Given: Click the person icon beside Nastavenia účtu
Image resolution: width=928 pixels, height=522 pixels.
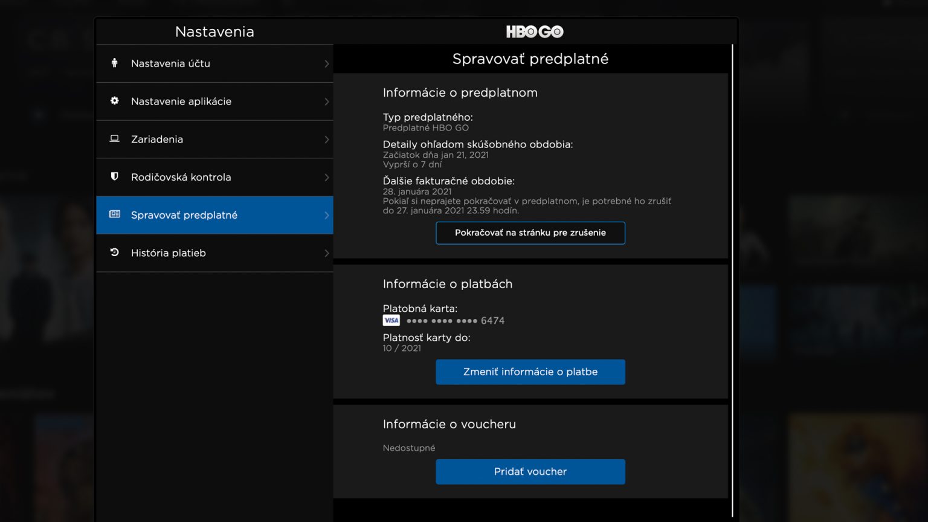Looking at the screenshot, I should (x=114, y=63).
